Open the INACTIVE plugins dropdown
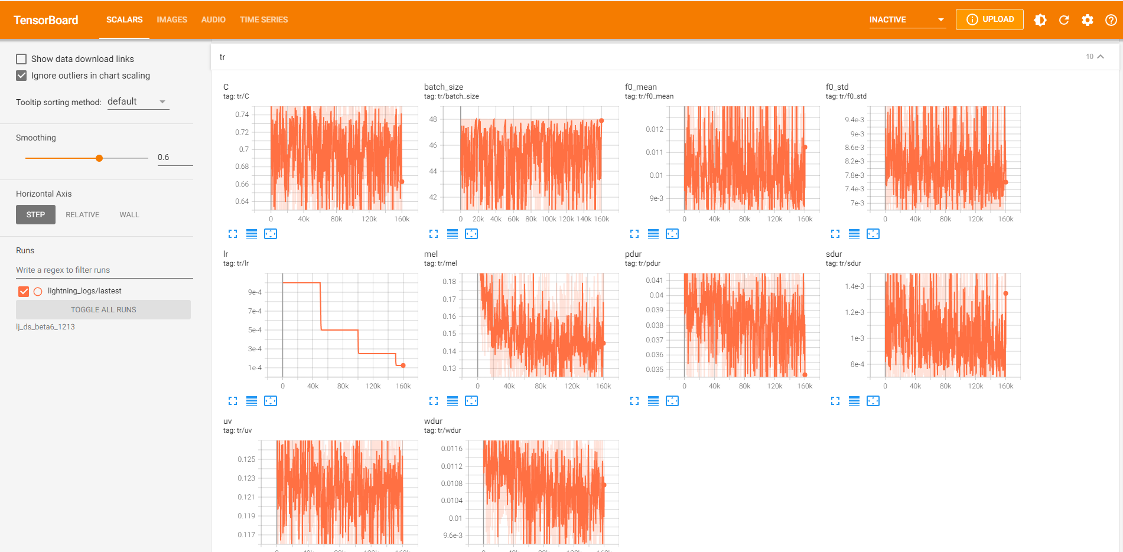The height and width of the screenshot is (552, 1123). (907, 19)
